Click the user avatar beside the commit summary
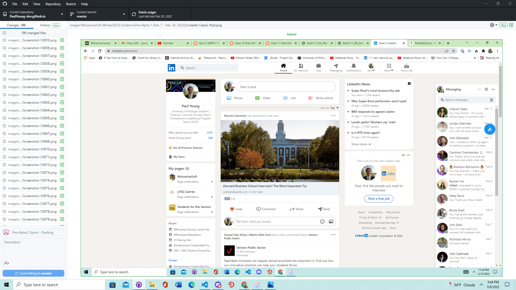Image resolution: width=516 pixels, height=290 pixels. [x=6, y=232]
